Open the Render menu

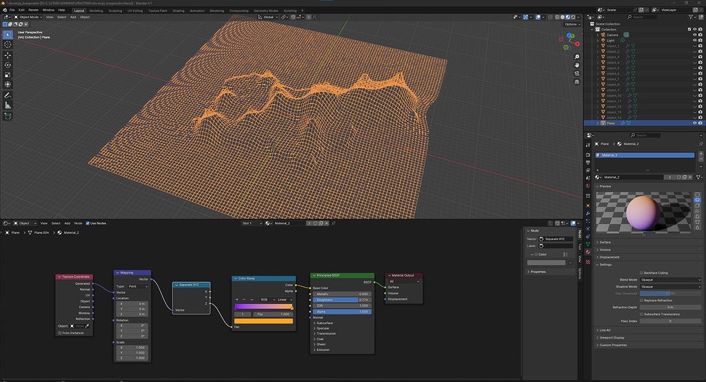[x=33, y=10]
